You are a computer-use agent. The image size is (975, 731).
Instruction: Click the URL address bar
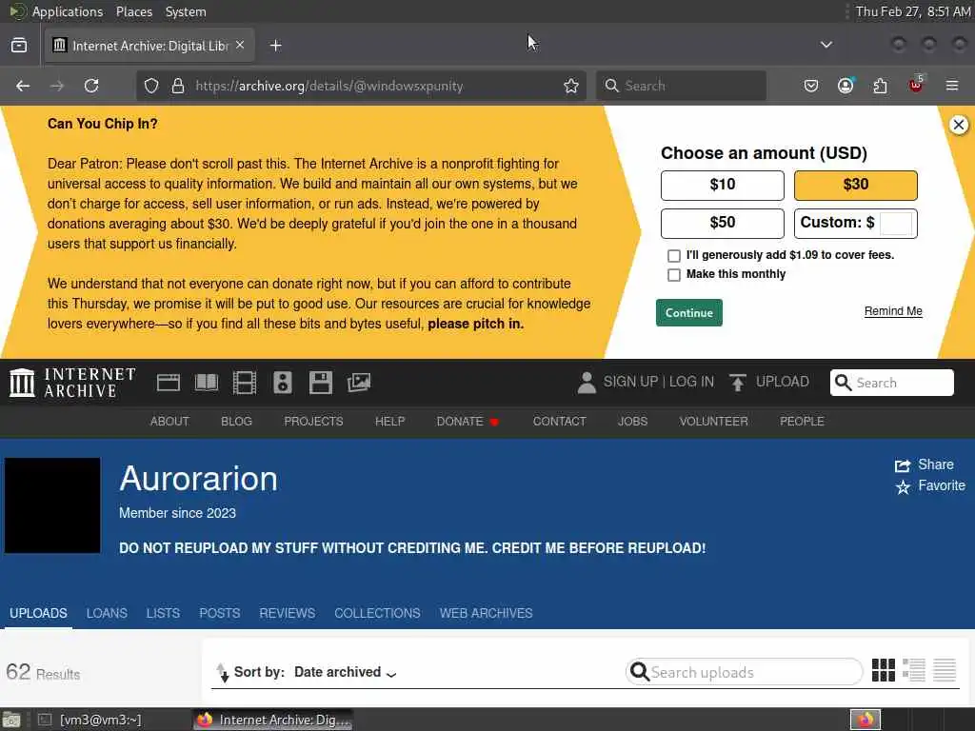[361, 86]
